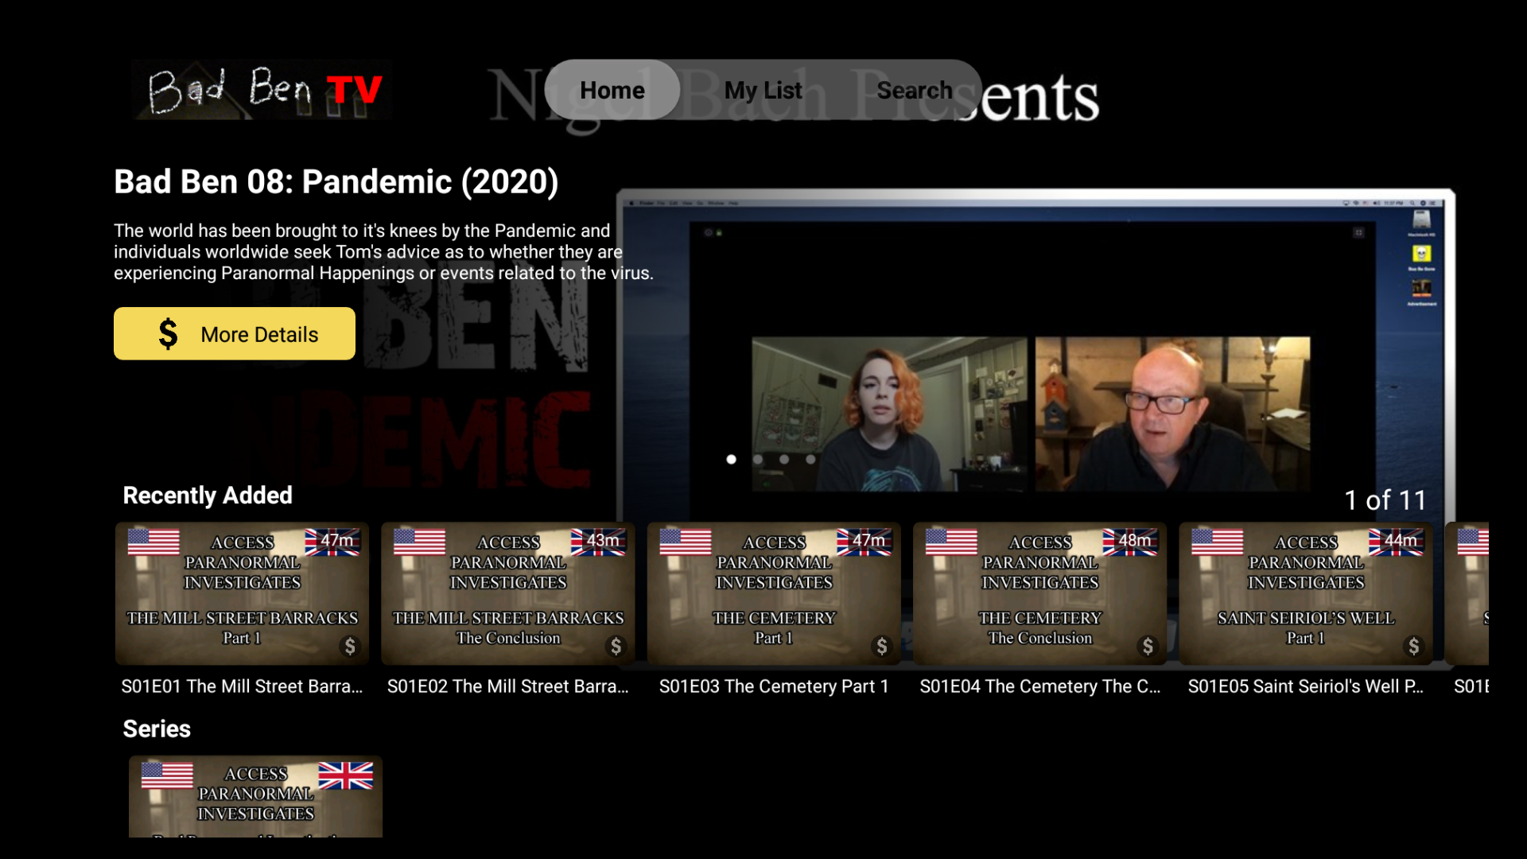Select the fourth carousel navigation dot
The image size is (1527, 859).
tap(810, 460)
